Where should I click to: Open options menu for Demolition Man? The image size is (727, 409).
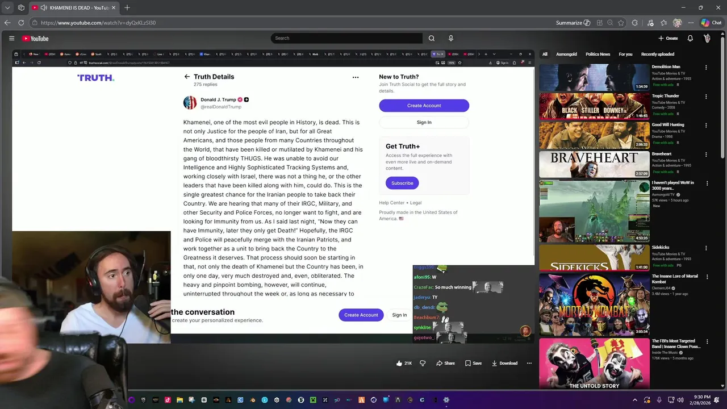point(706,68)
